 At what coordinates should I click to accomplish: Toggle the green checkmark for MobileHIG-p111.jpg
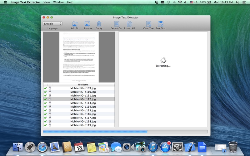(45, 95)
